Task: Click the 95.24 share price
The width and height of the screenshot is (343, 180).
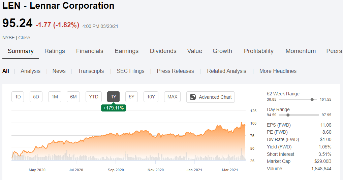Action: click(x=18, y=23)
